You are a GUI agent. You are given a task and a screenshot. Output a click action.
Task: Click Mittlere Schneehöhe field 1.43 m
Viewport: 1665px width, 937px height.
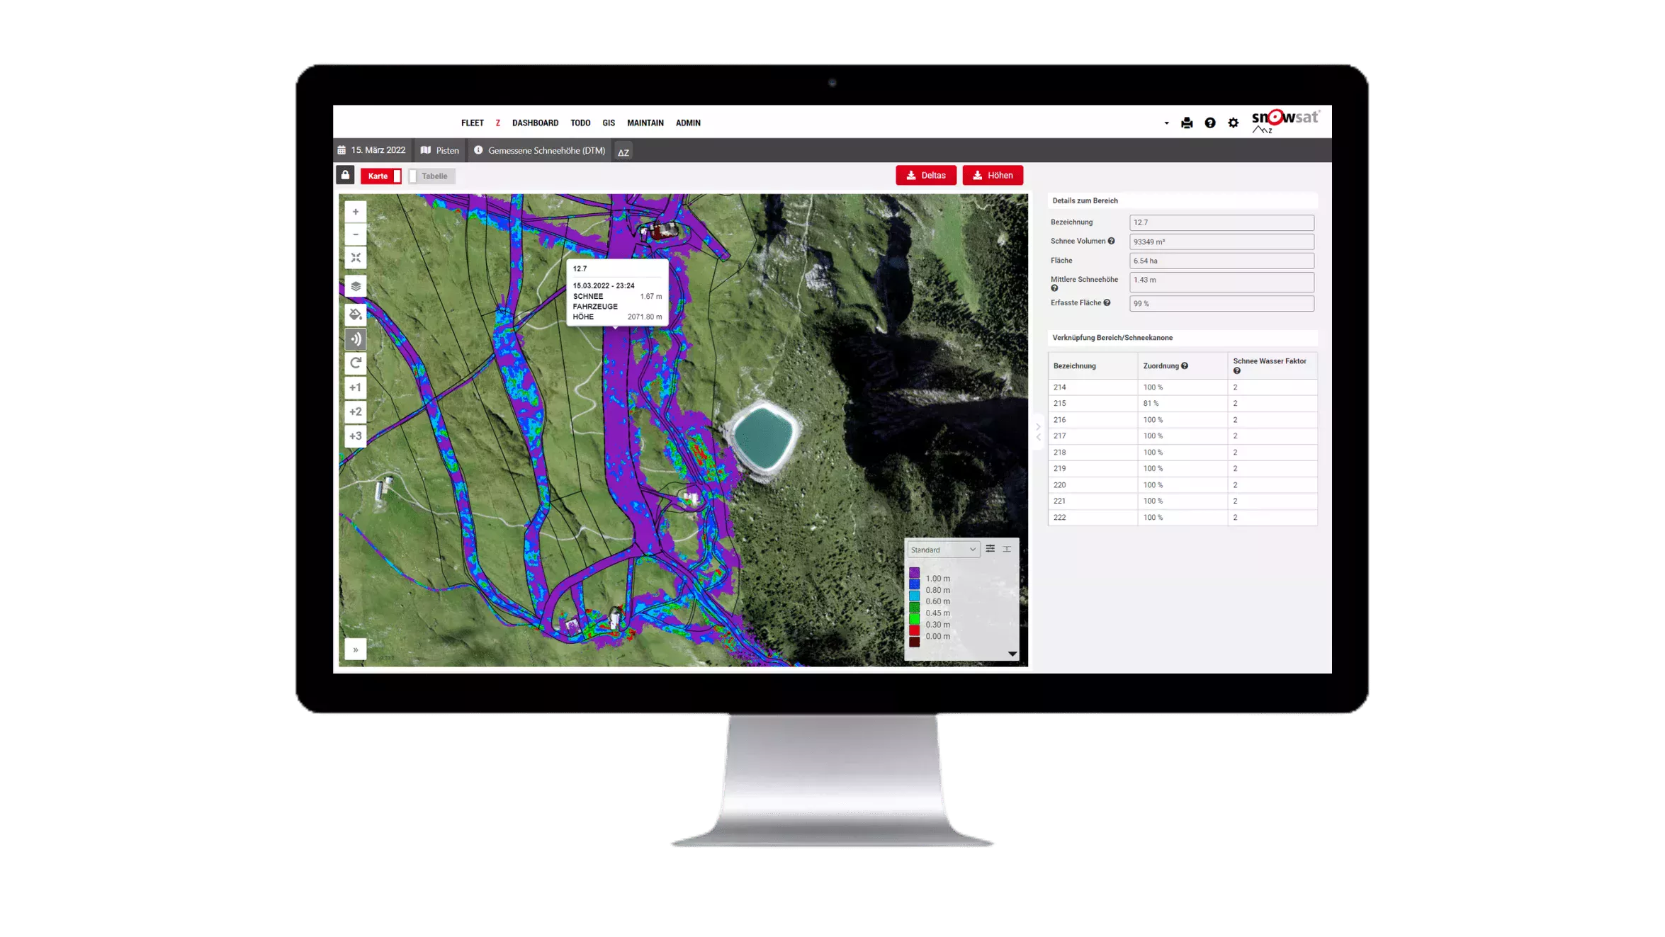(1221, 282)
